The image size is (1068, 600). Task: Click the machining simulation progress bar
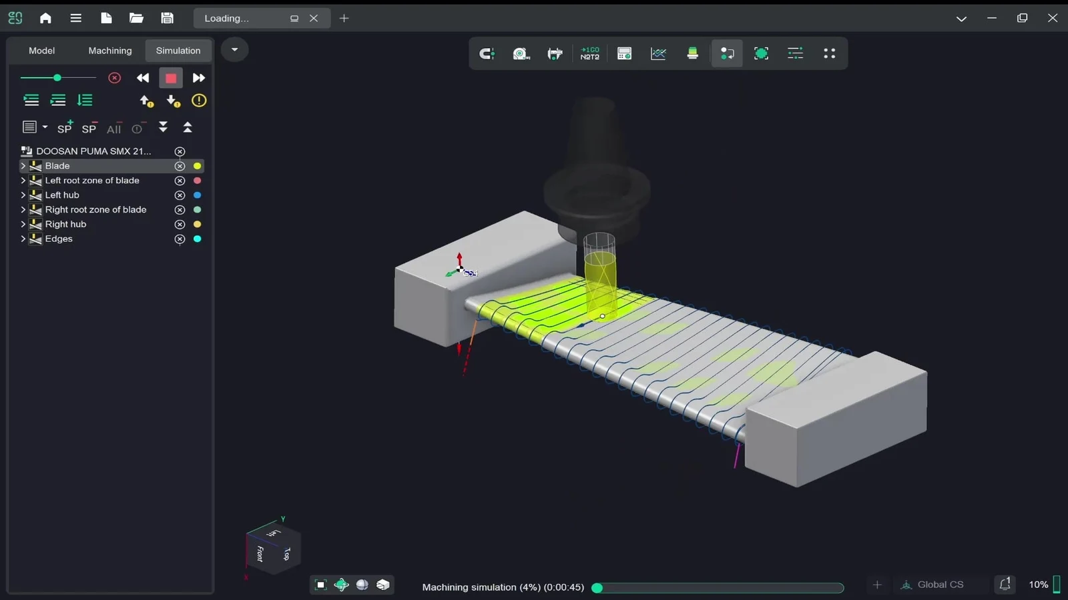718,587
